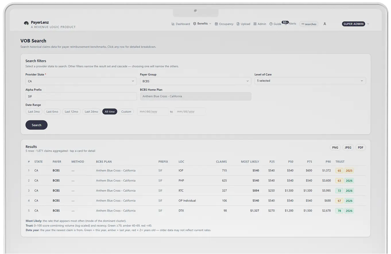The width and height of the screenshot is (391, 254).
Task: Click trust score 65 badge
Action: tap(339, 170)
